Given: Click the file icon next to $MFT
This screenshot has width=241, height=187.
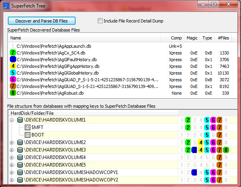Looking at the screenshot, I should (28, 127).
